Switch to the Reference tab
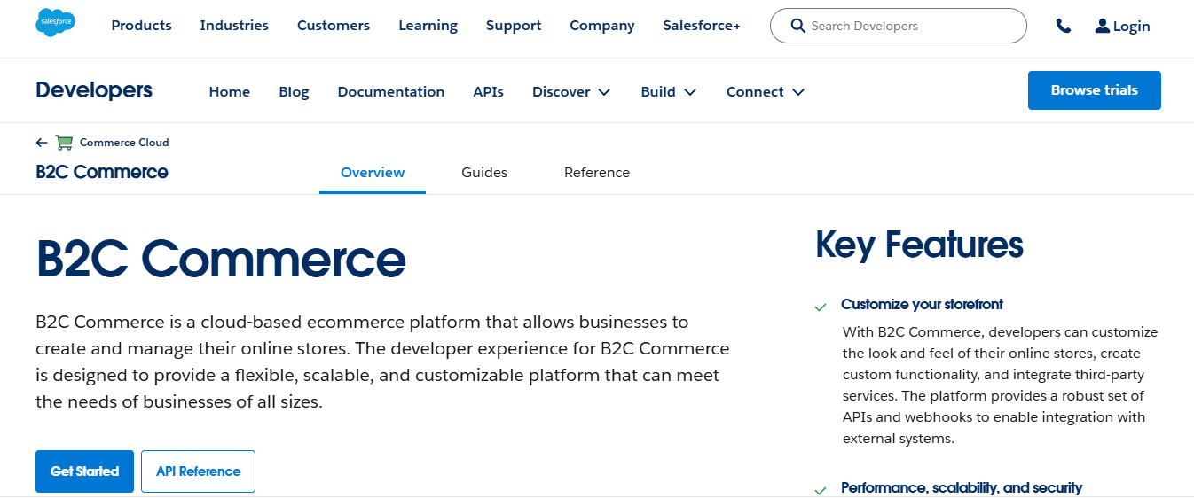The height and width of the screenshot is (498, 1194). [x=597, y=173]
